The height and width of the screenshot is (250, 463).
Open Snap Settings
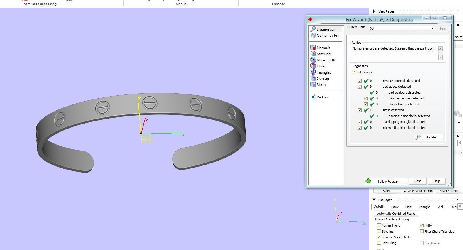coord(449,191)
